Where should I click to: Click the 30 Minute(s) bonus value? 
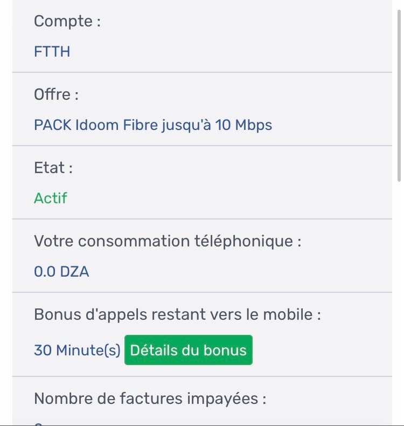tap(77, 351)
